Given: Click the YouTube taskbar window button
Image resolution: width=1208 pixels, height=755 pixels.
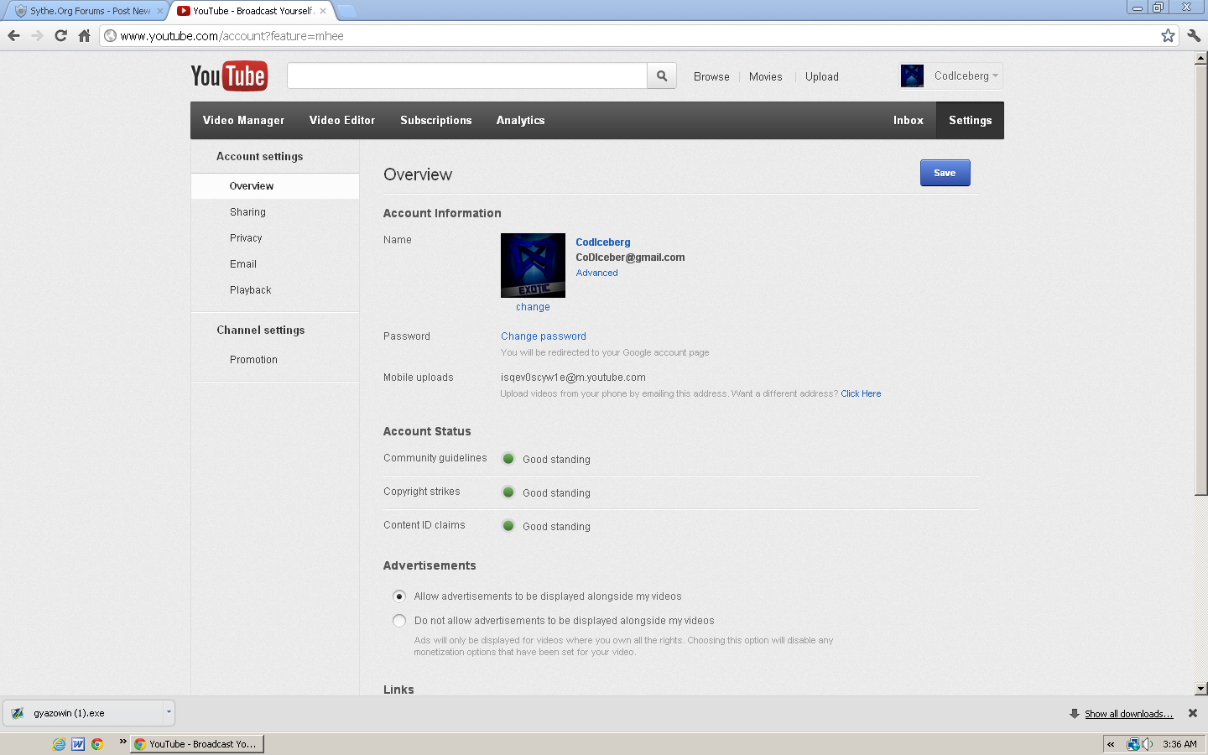Looking at the screenshot, I should pos(197,744).
